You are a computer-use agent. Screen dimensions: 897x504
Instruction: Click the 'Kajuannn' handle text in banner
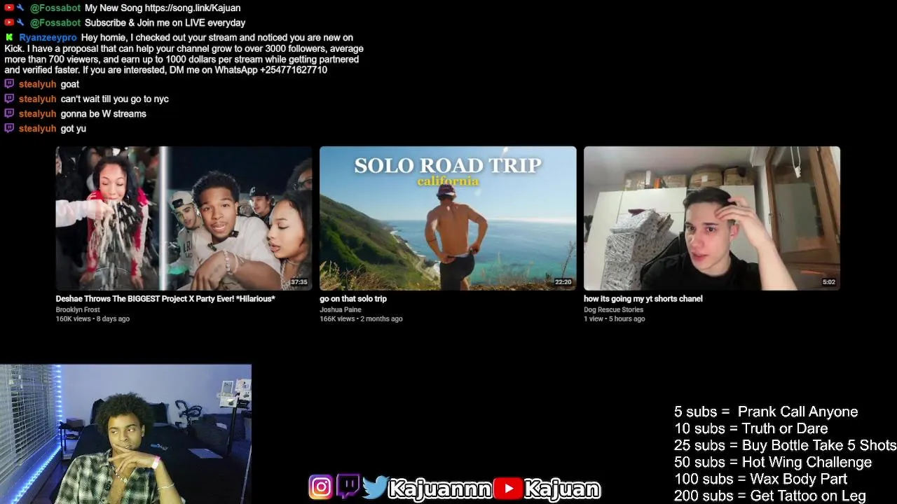point(440,489)
